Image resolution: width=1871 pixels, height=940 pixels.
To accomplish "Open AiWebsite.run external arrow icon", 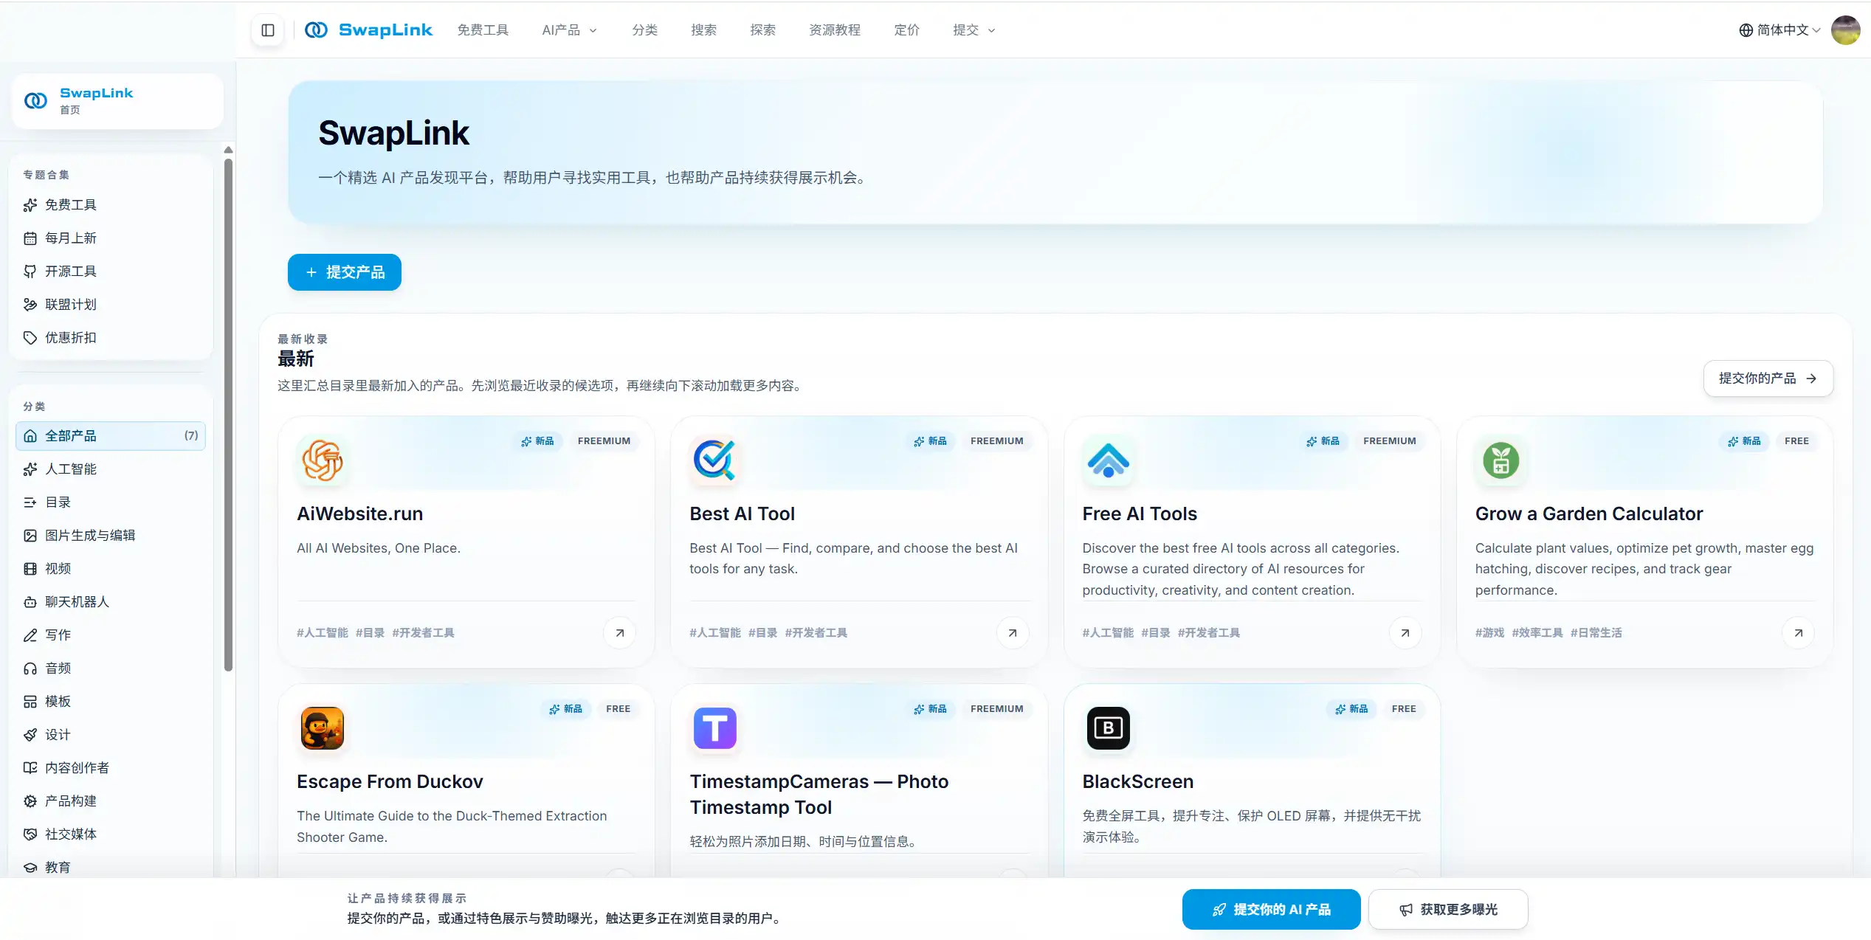I will (x=620, y=633).
